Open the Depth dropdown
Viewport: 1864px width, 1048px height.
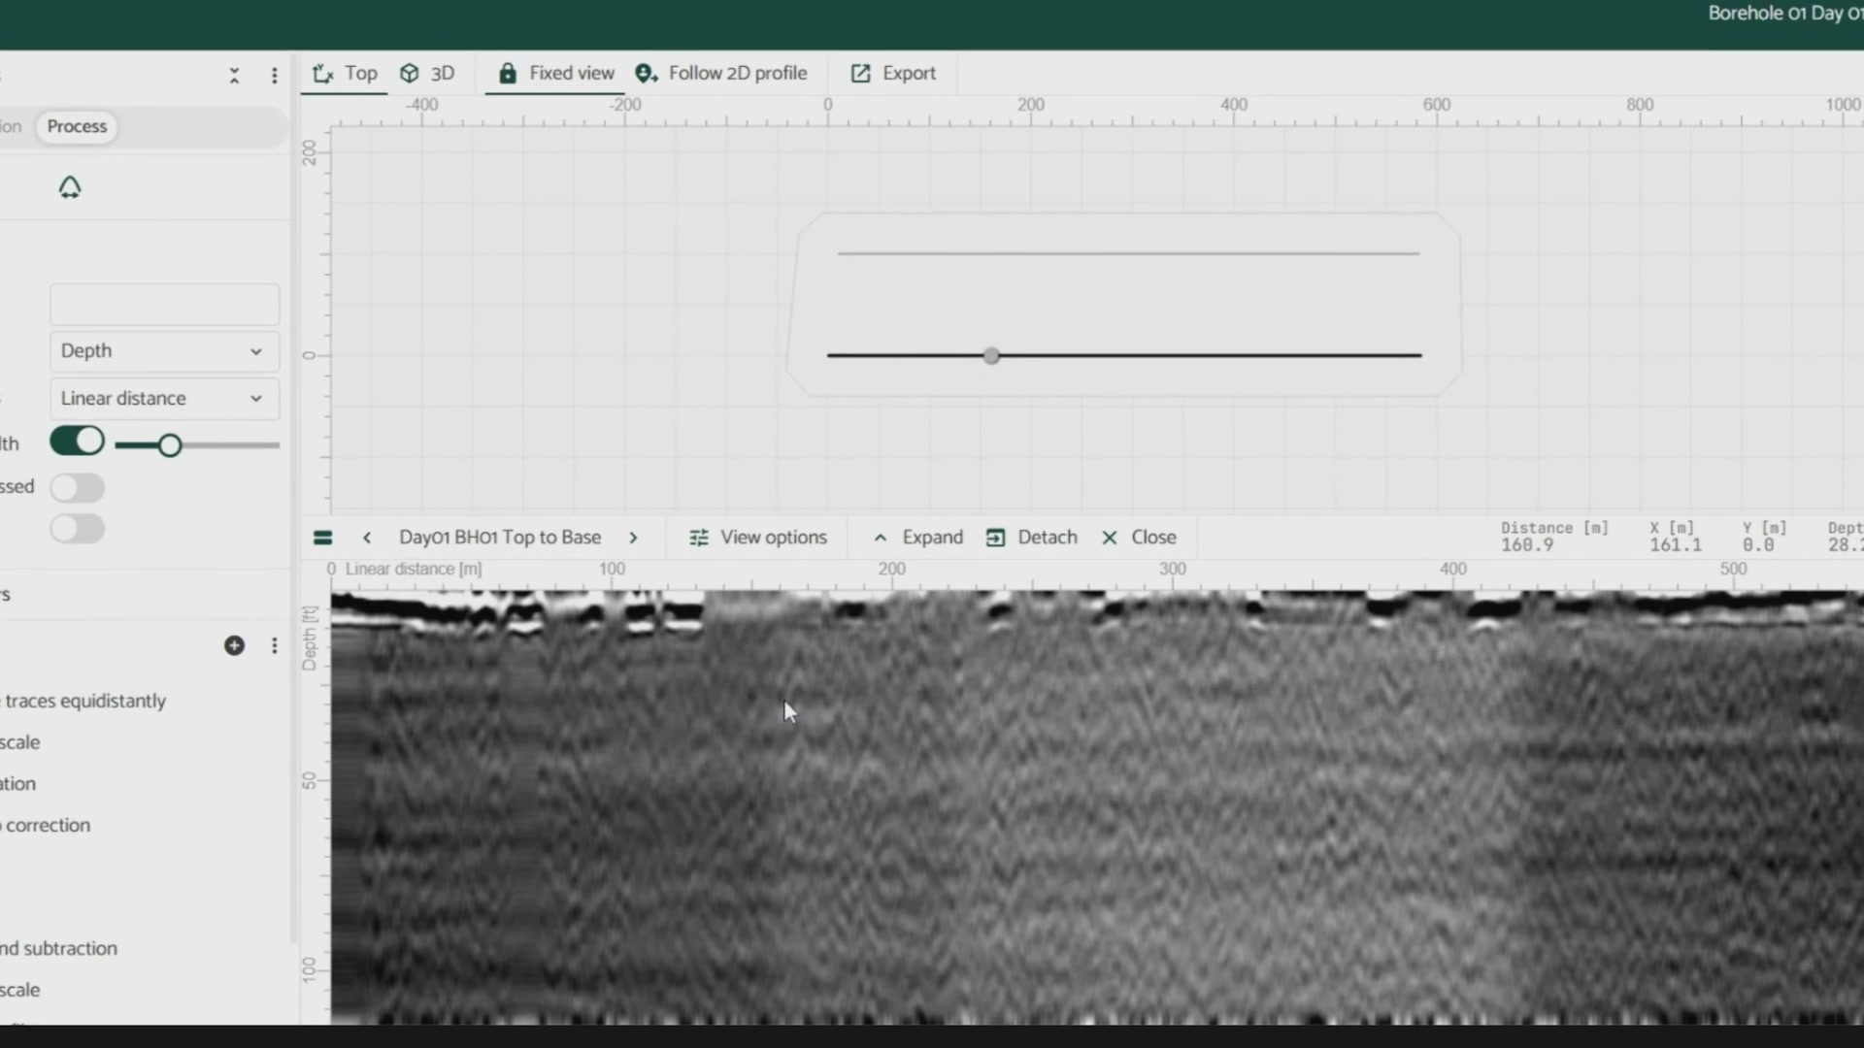165,351
